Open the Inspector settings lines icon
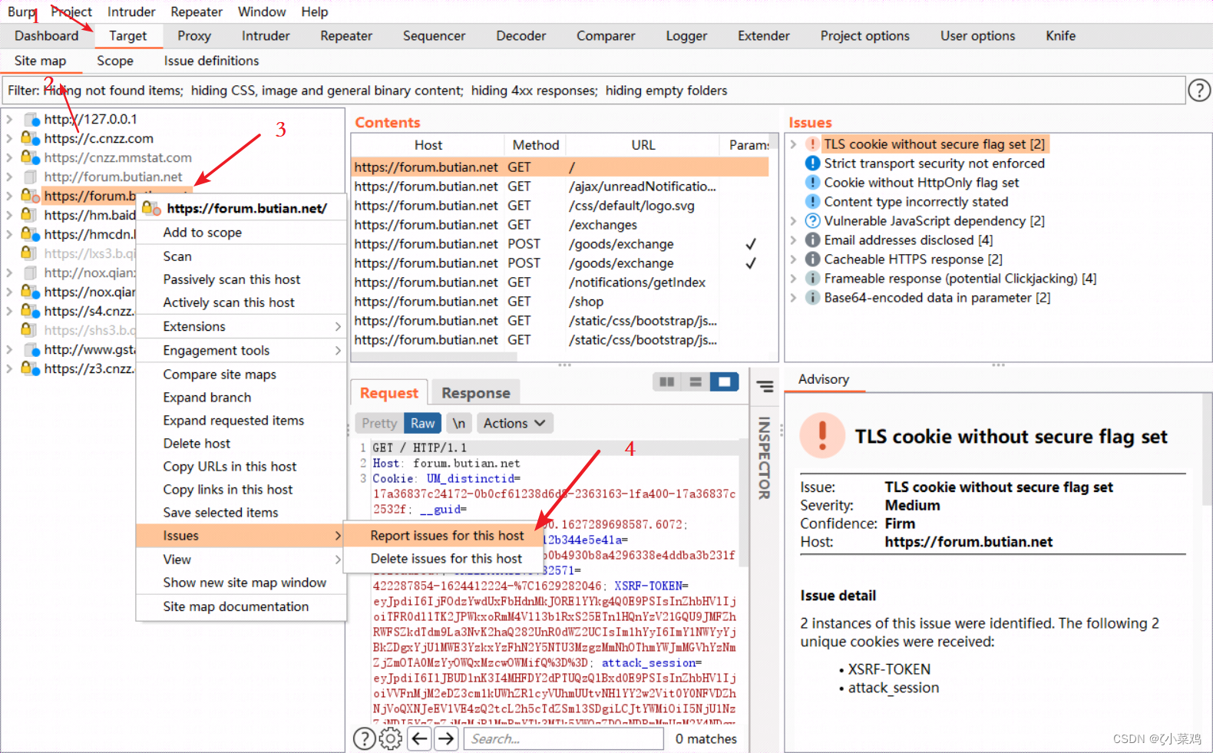Viewport: 1213px width, 753px height. 765,386
